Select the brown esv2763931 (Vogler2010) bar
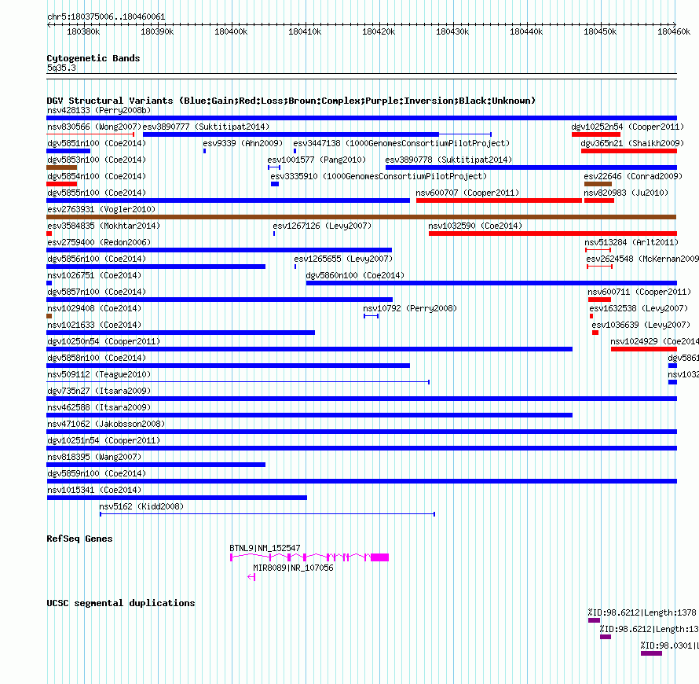Viewport: 699px width, 684px height. pos(361,217)
